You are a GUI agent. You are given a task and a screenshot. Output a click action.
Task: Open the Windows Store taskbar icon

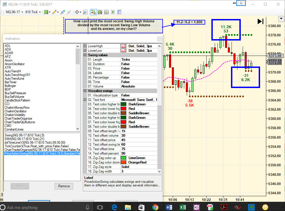pos(141,207)
